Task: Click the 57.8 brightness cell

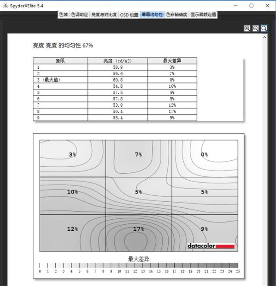Action: [x=118, y=99]
